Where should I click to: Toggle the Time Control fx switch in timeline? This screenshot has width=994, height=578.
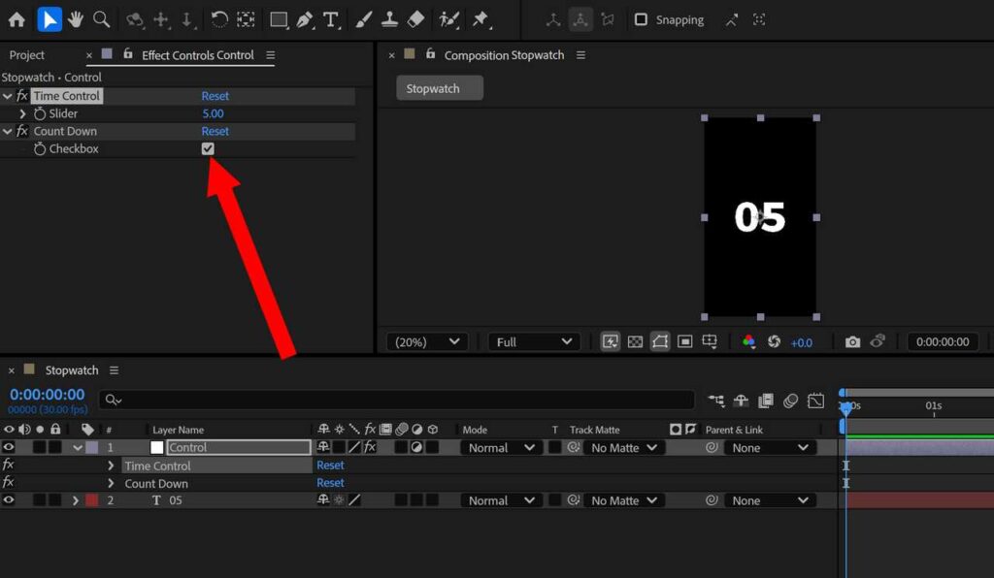8,465
